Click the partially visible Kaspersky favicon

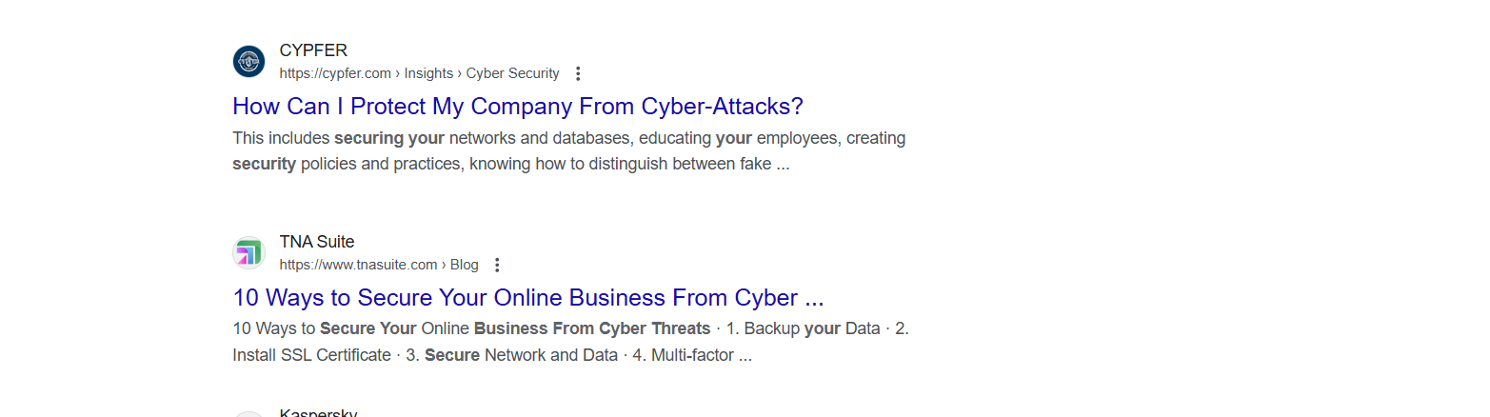click(248, 414)
